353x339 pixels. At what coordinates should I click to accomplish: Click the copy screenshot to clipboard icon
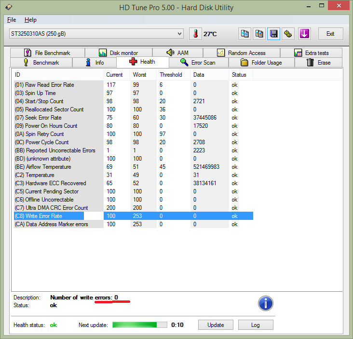coord(259,34)
